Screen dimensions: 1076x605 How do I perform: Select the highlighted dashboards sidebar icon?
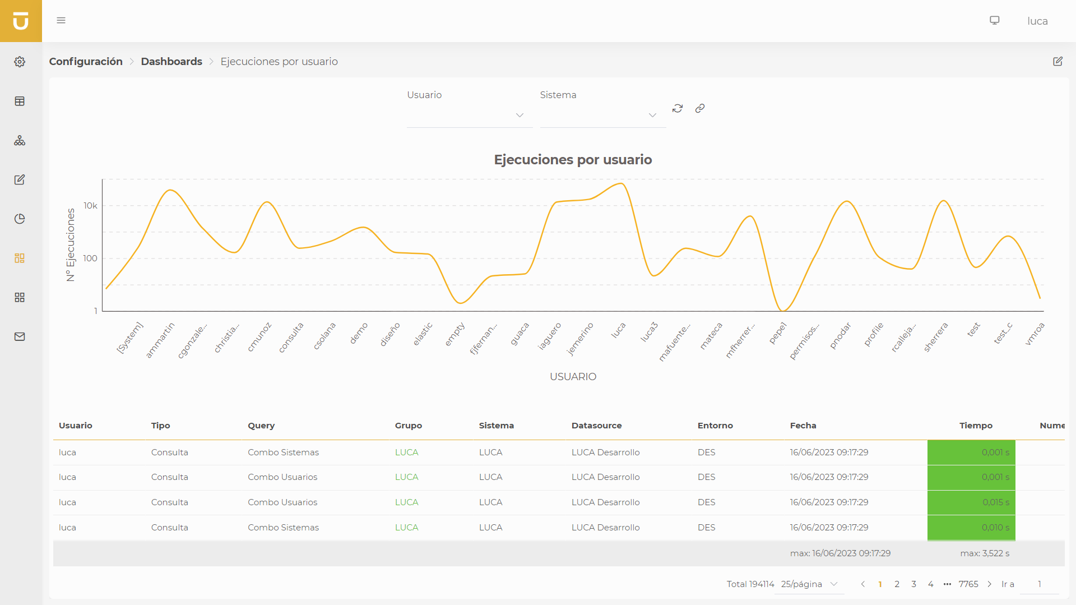click(20, 258)
